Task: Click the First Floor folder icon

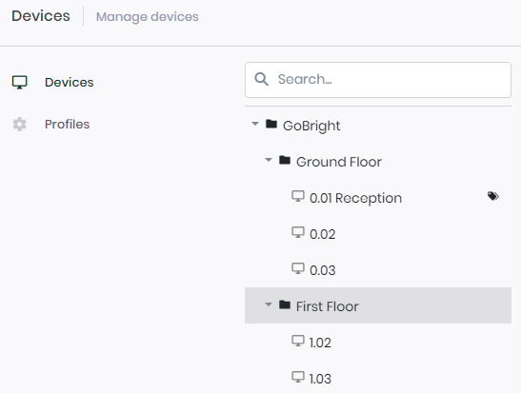Action: tap(285, 305)
